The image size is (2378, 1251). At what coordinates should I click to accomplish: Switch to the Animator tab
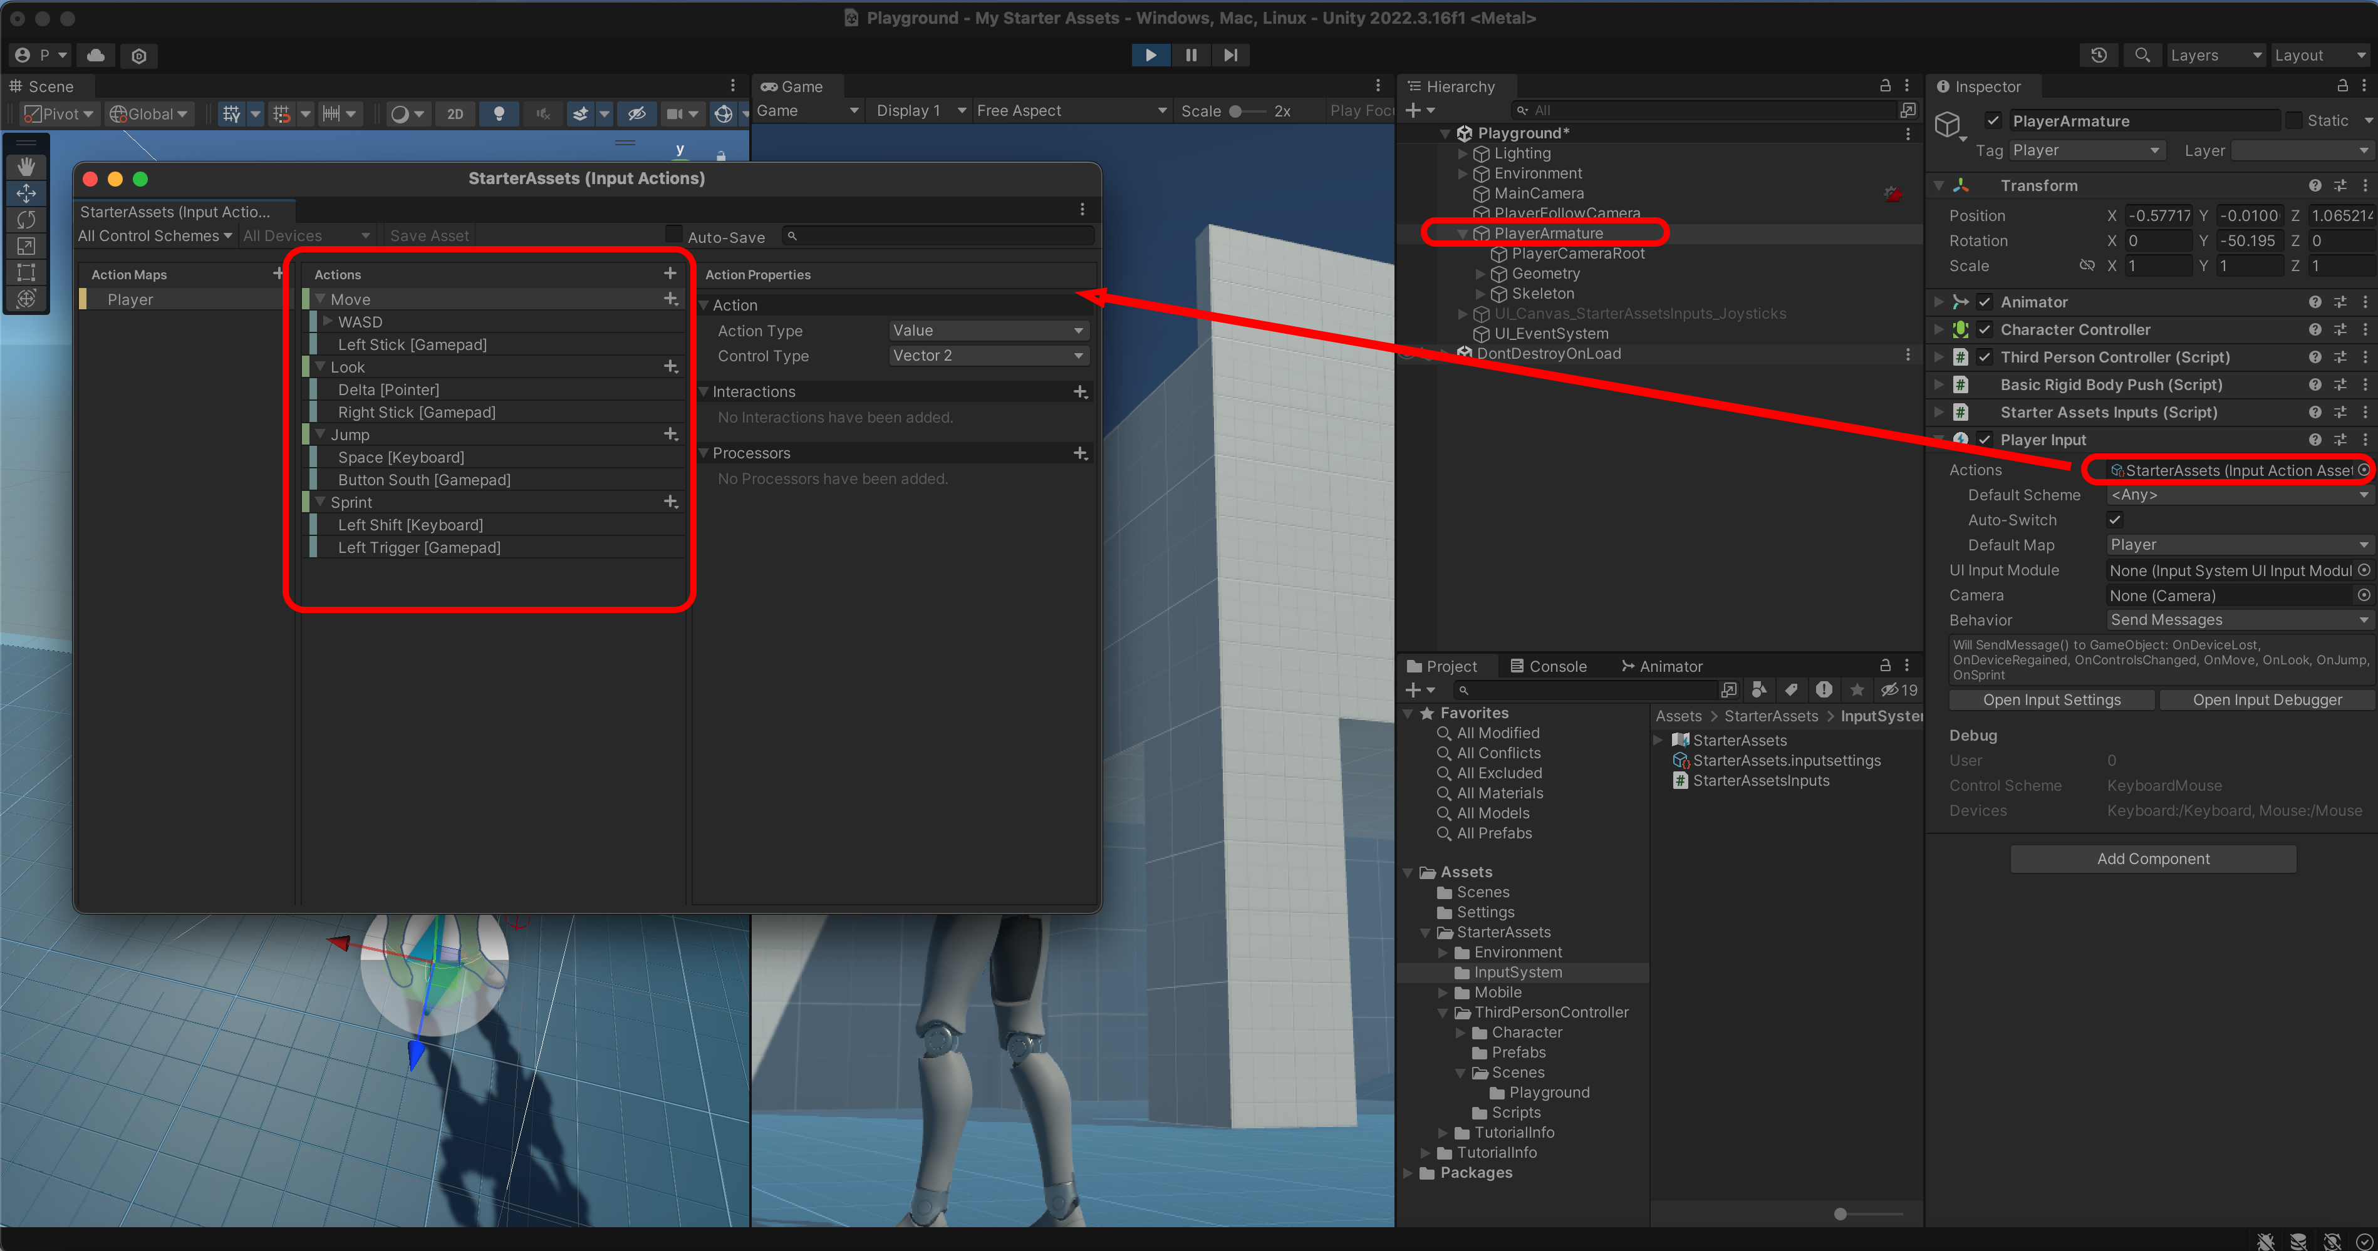coord(1661,666)
